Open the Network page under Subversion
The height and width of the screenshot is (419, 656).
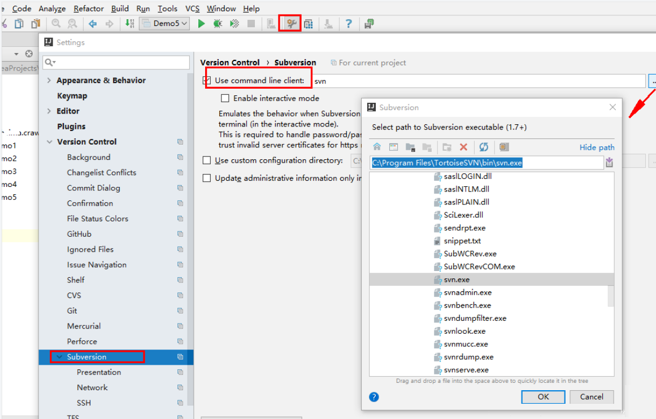tap(92, 387)
